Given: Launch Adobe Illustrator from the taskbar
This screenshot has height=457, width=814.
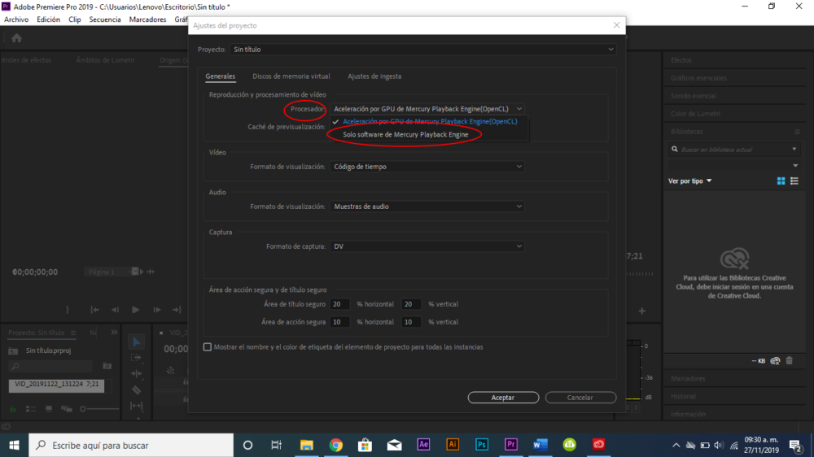Looking at the screenshot, I should coord(453,445).
